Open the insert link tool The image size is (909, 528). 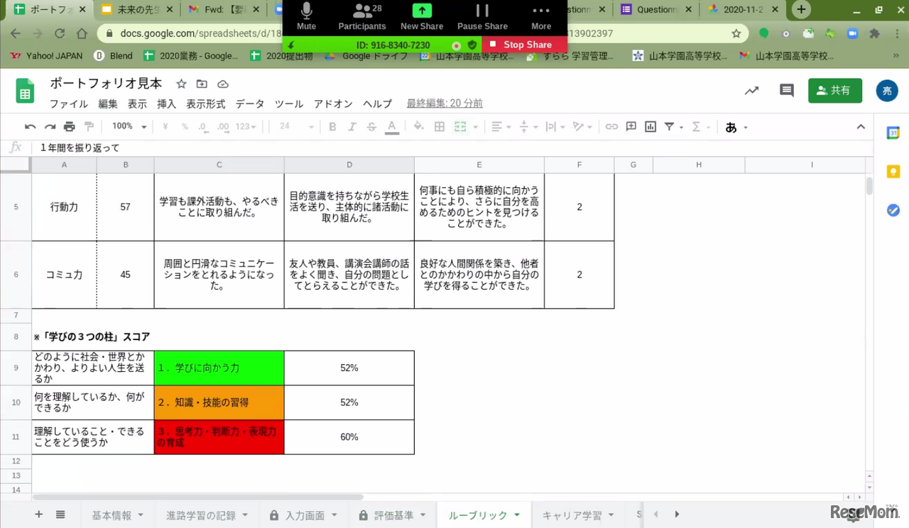[x=611, y=127]
